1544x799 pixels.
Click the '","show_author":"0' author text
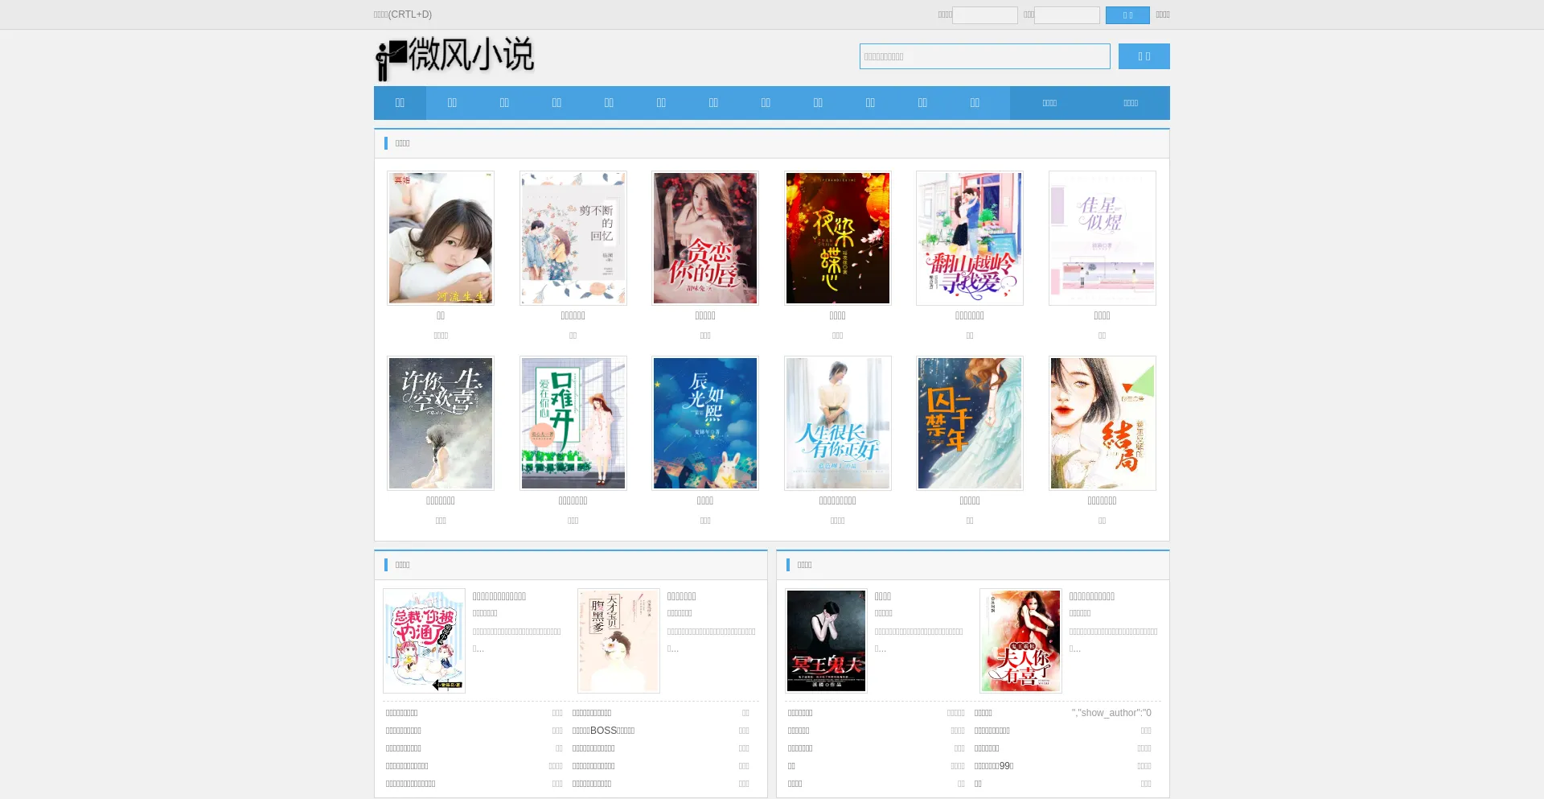click(1111, 713)
